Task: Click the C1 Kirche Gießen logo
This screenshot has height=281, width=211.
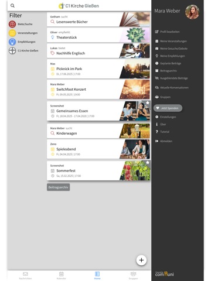Action: [x=79, y=6]
